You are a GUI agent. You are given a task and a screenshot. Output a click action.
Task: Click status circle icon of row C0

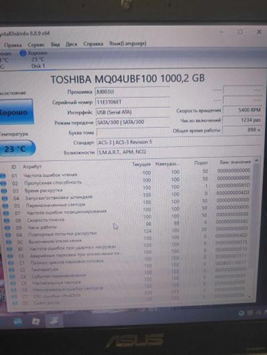click(10, 256)
